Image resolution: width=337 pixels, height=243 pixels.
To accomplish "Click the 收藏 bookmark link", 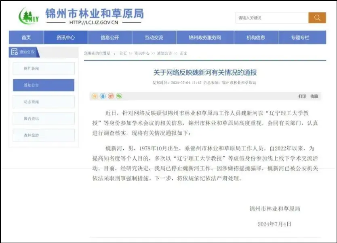I will 314,96.
